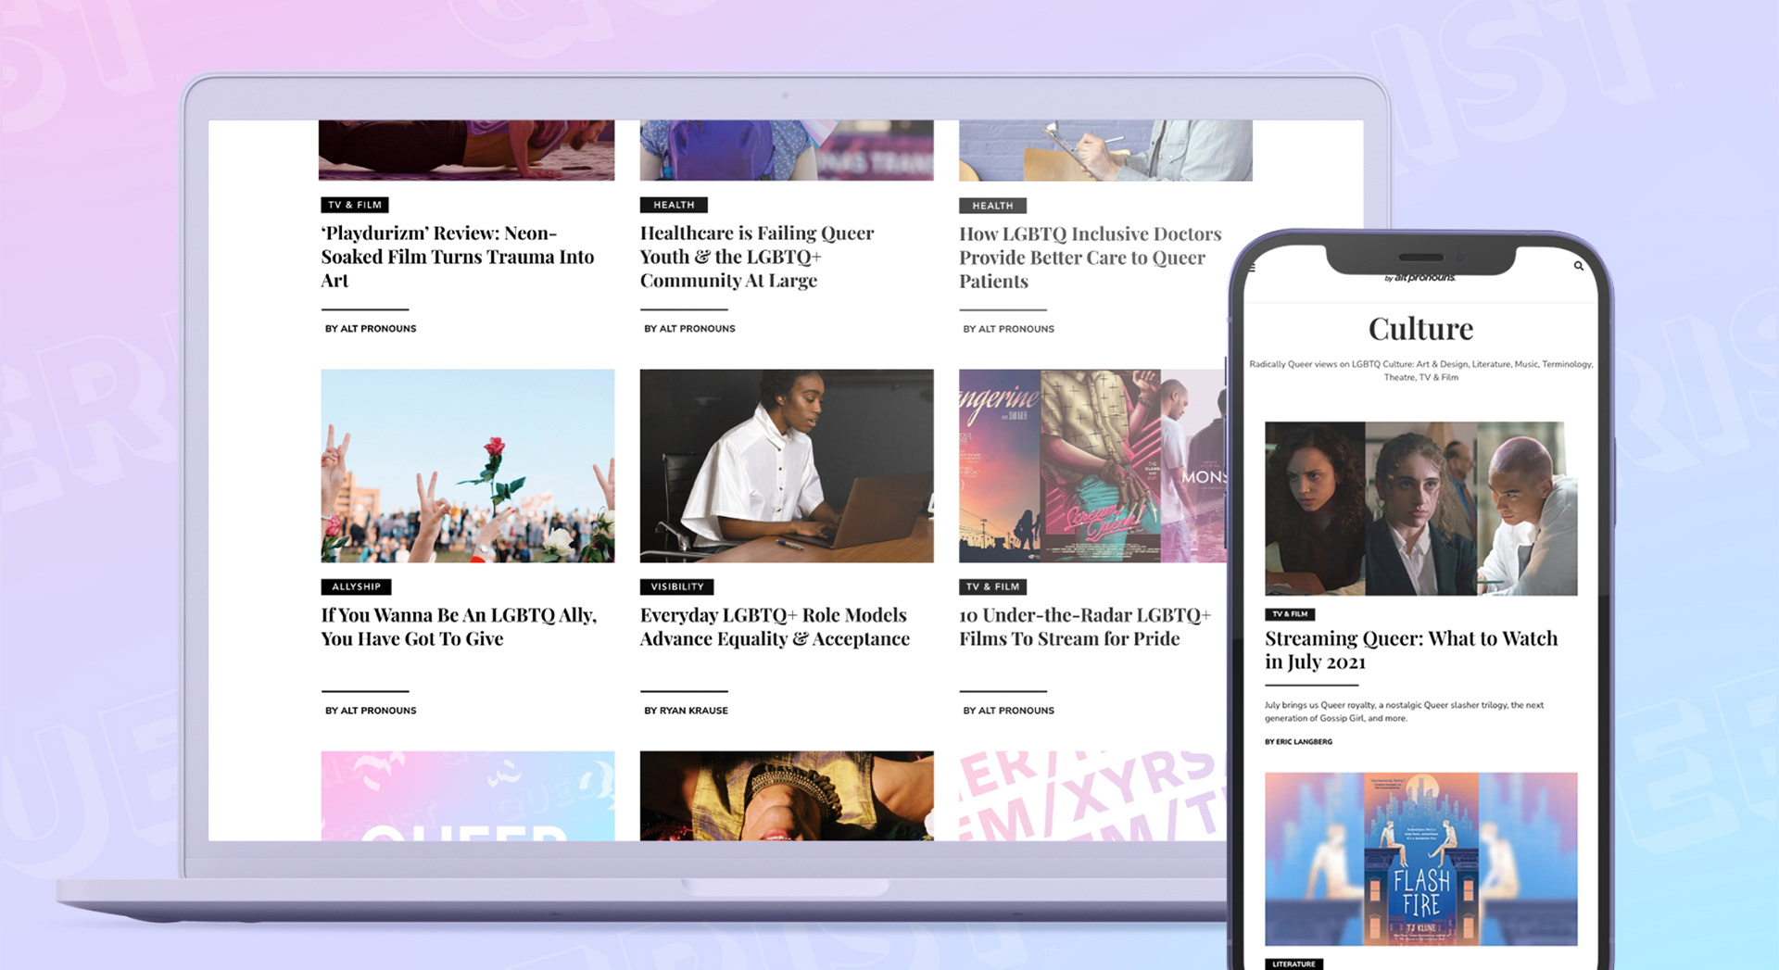
Task: Open the 'Playdurizm' Review article headline
Action: click(x=458, y=257)
